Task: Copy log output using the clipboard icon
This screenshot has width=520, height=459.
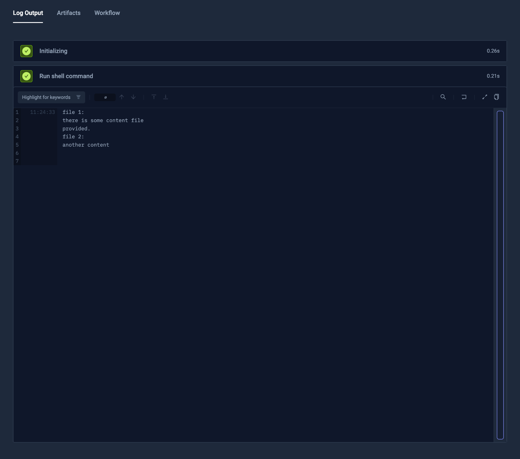Action: point(496,97)
